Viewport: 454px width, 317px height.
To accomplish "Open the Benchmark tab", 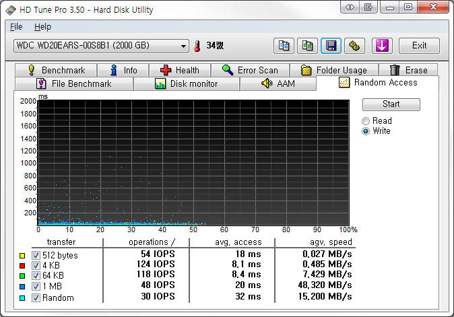I will click(x=56, y=70).
